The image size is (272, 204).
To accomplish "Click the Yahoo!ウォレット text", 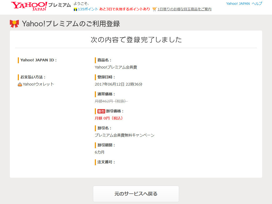I will [x=38, y=84].
